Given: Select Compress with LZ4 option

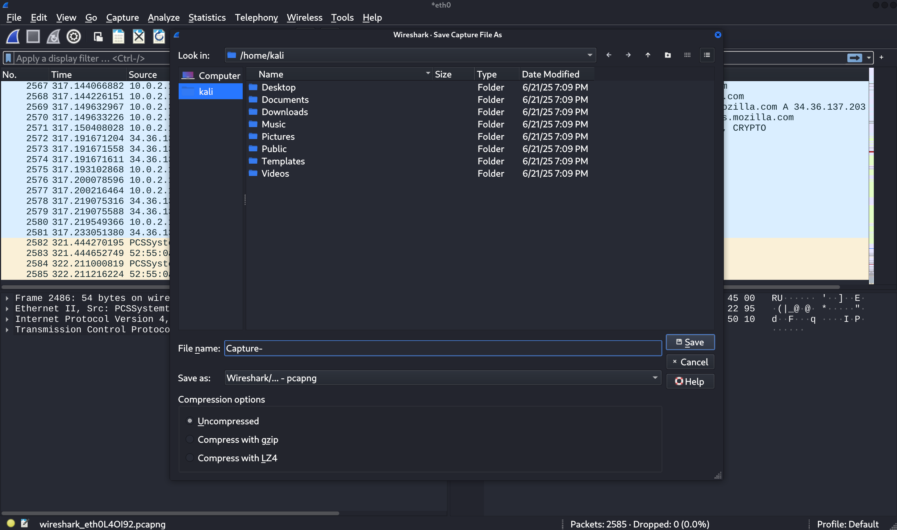Looking at the screenshot, I should [189, 458].
